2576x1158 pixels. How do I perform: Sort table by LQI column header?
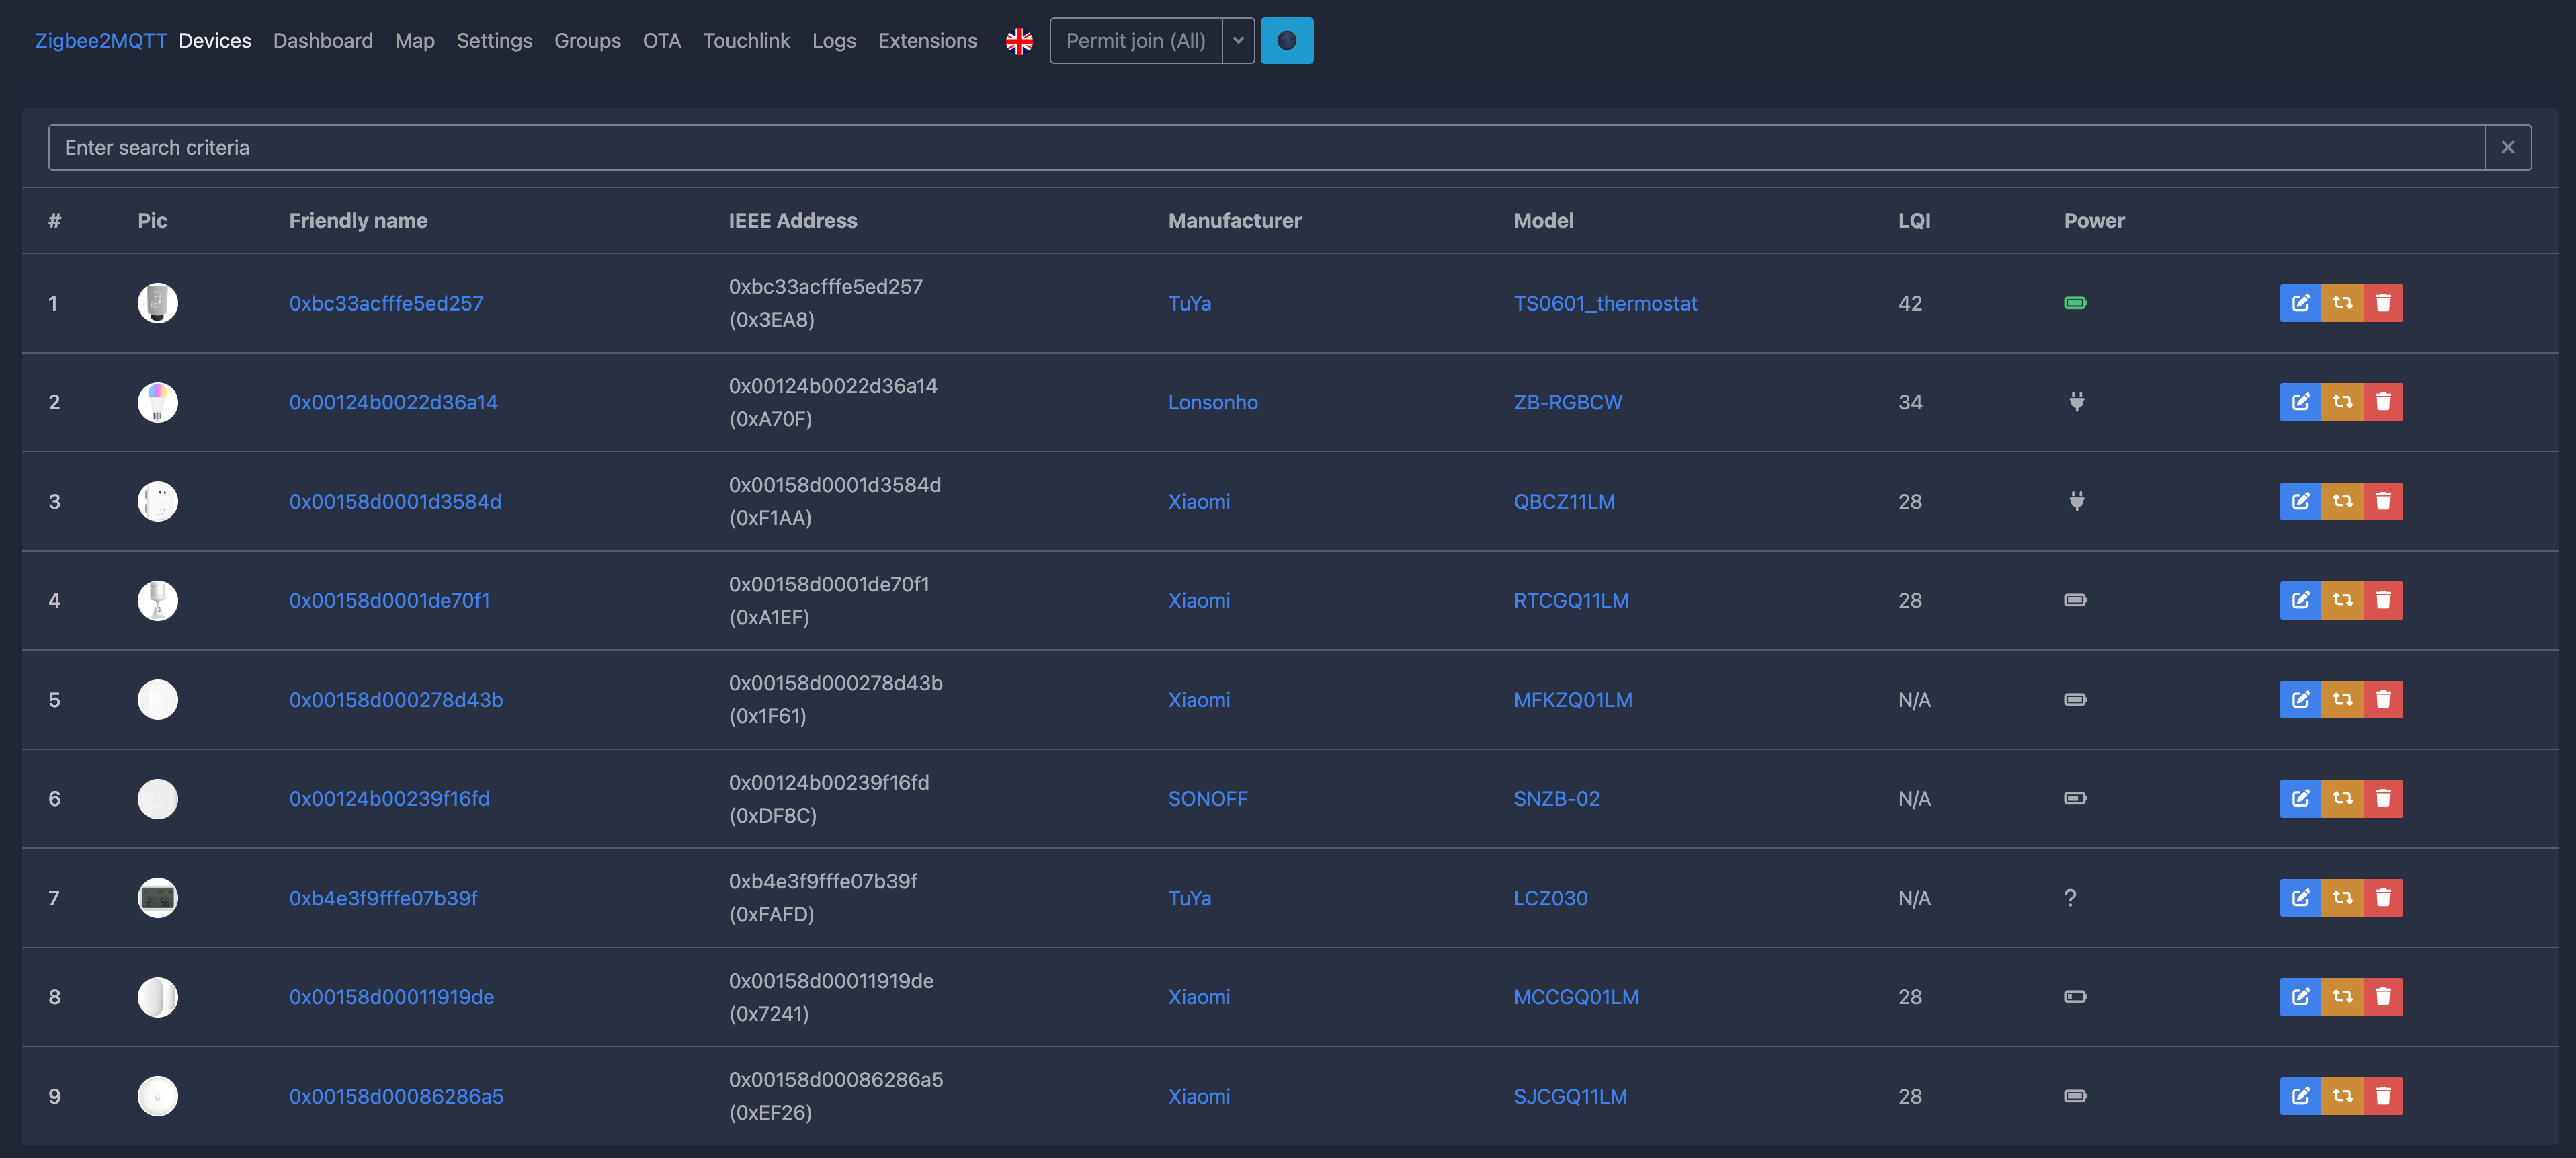tap(1914, 220)
